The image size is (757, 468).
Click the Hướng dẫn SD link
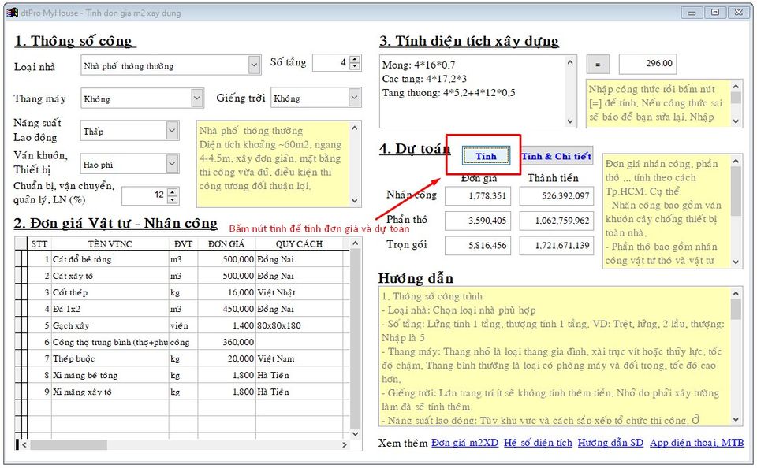point(610,443)
